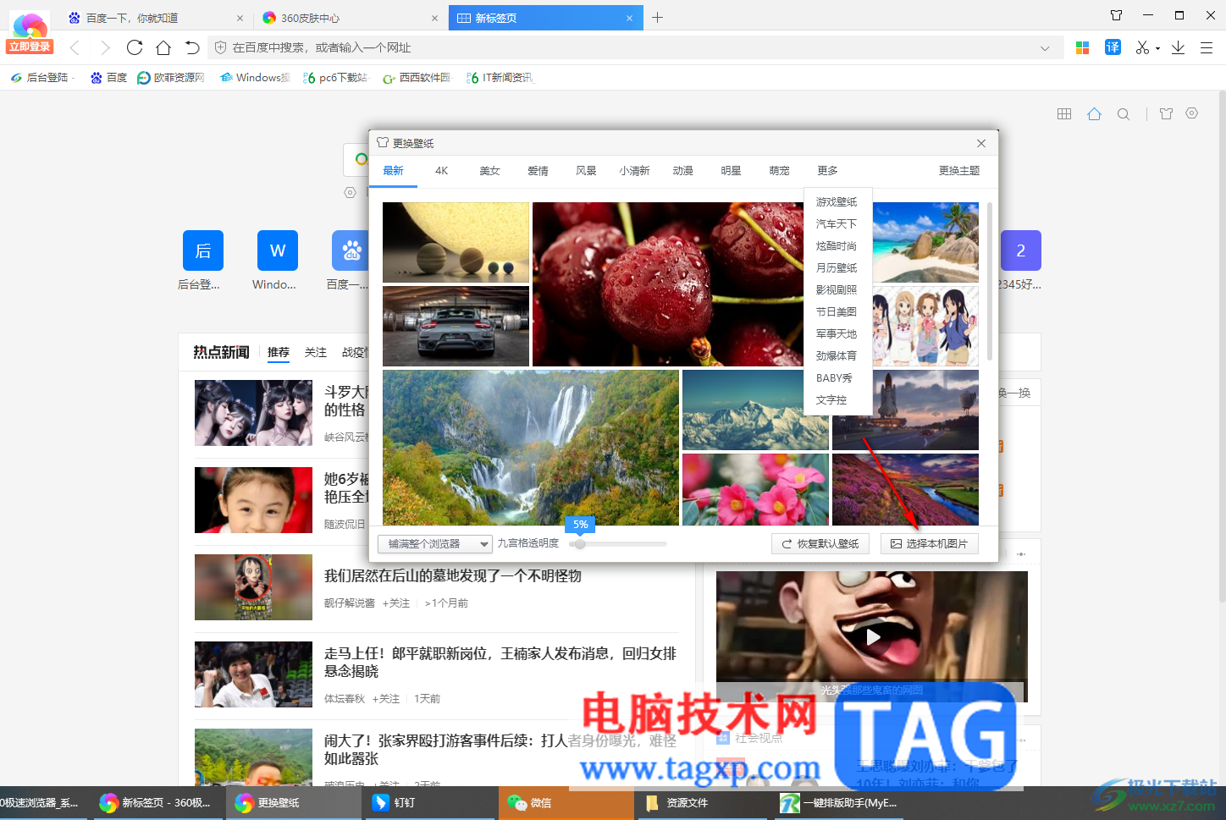Open the 推荐 news tab
This screenshot has height=820, width=1226.
[279, 352]
